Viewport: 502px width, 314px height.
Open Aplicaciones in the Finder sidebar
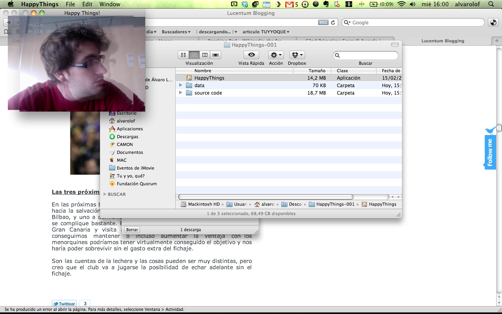[x=129, y=129]
